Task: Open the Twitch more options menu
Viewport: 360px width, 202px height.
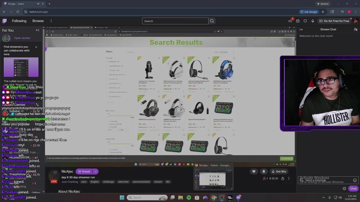Action: pyautogui.click(x=51, y=21)
